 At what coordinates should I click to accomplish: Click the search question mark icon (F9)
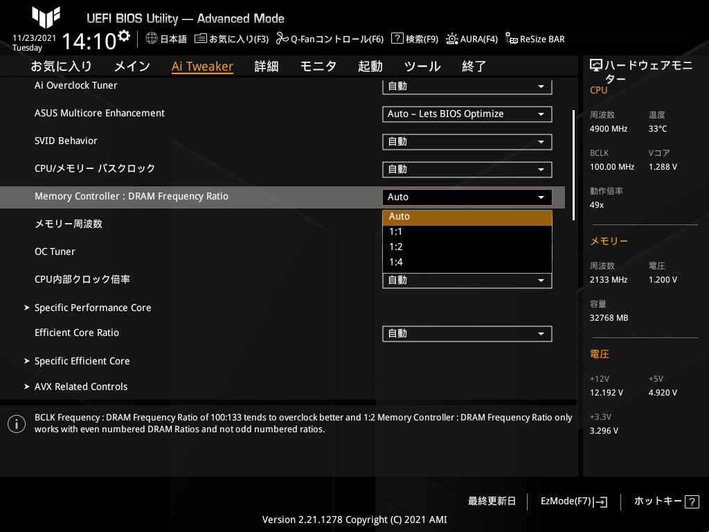[x=397, y=39]
